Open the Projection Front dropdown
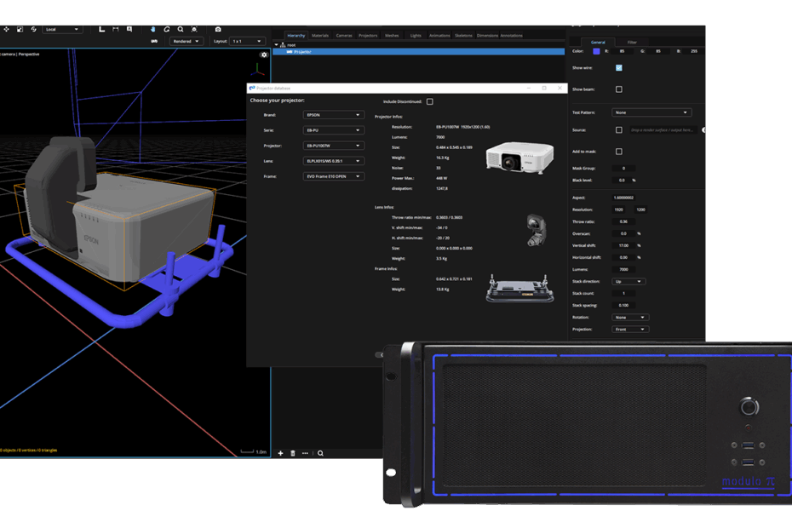This screenshot has height=528, width=792. pos(630,330)
